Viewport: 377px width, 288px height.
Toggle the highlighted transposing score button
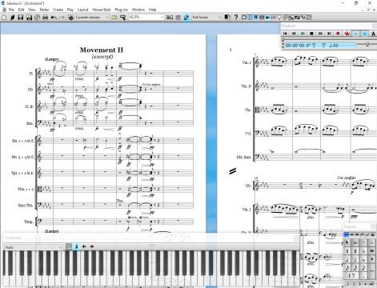click(x=186, y=18)
